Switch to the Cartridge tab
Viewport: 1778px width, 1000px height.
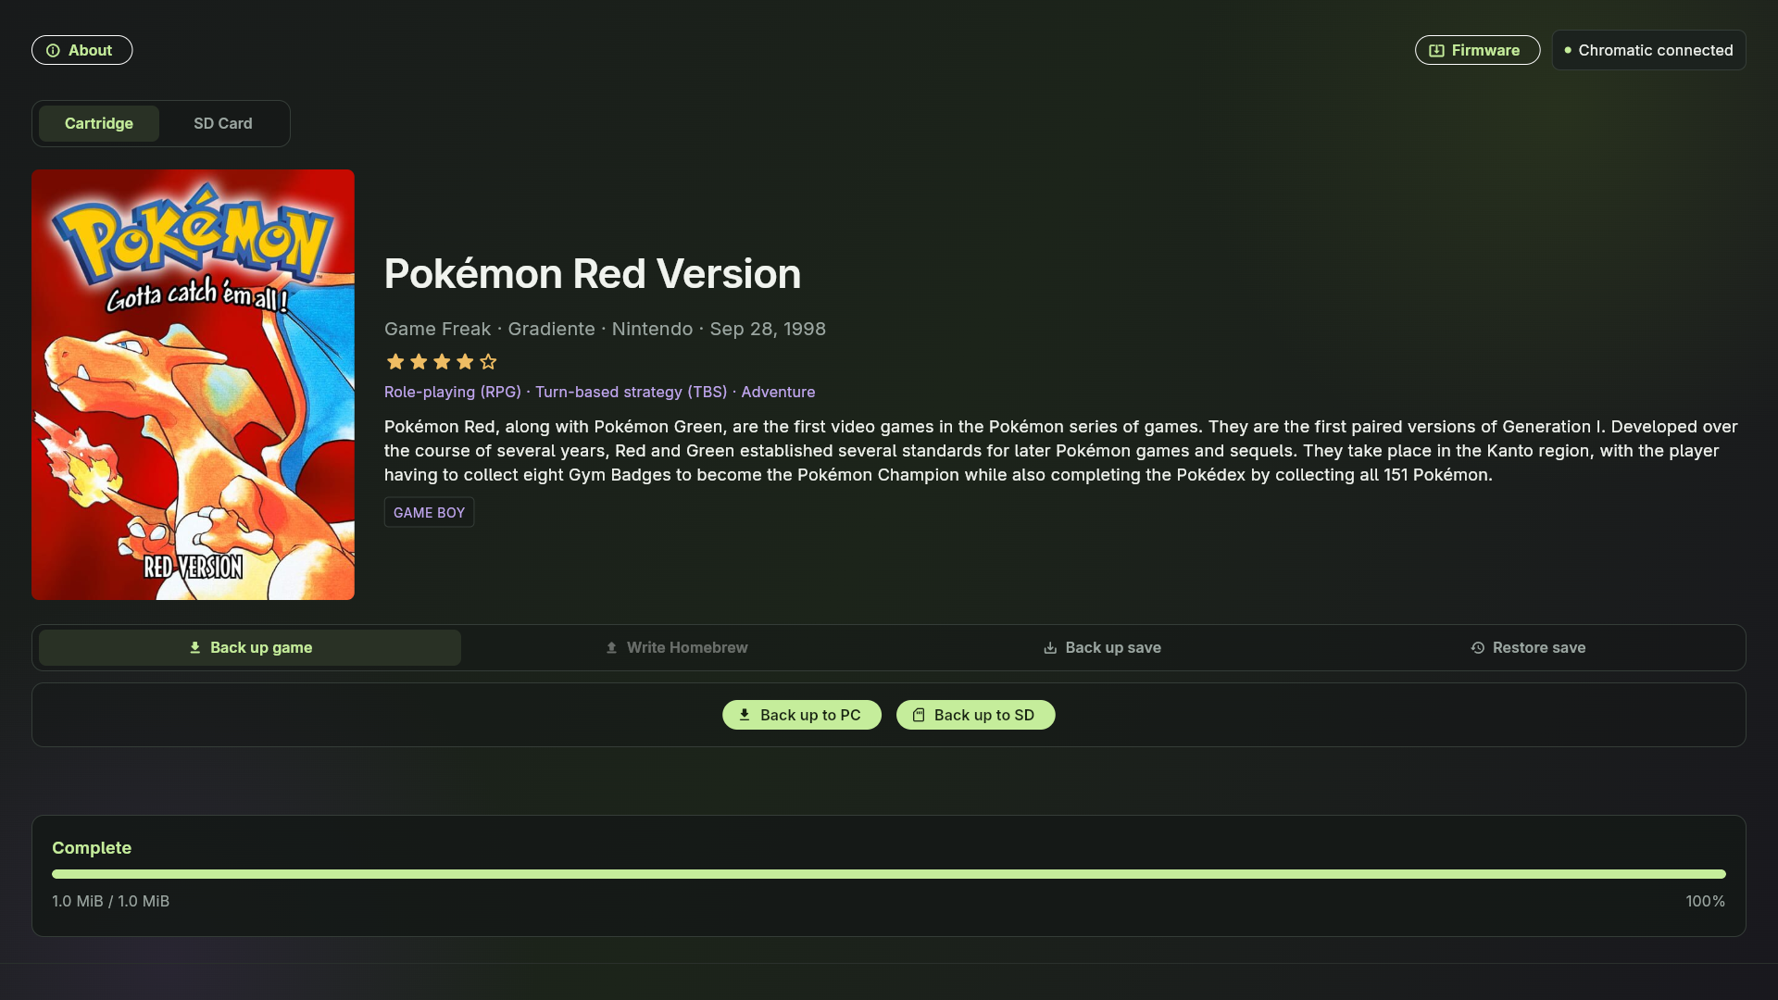tap(99, 123)
